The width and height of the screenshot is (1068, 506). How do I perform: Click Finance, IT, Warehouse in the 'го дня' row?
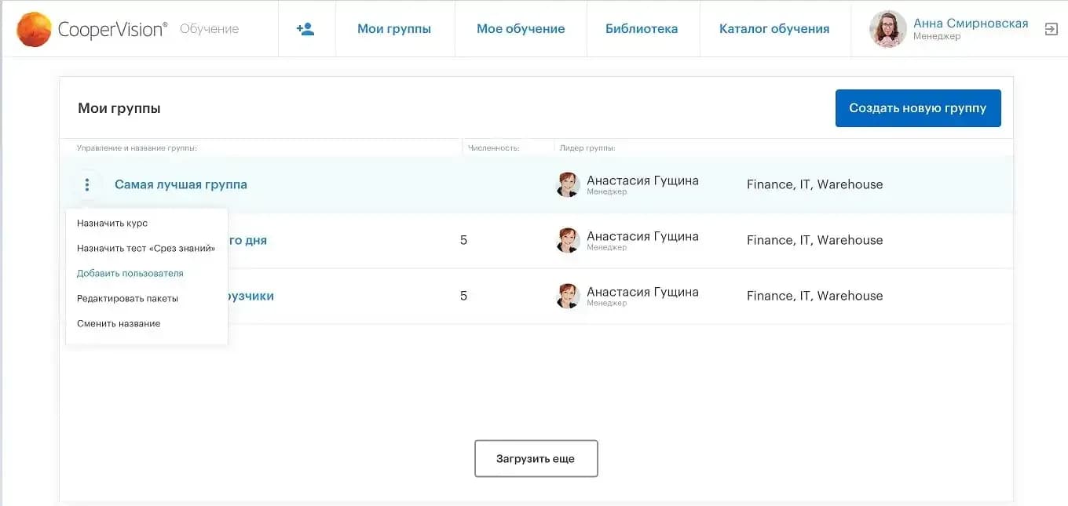814,240
